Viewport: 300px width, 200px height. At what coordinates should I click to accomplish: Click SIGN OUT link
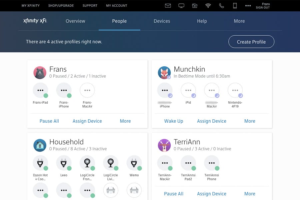[x=263, y=8]
